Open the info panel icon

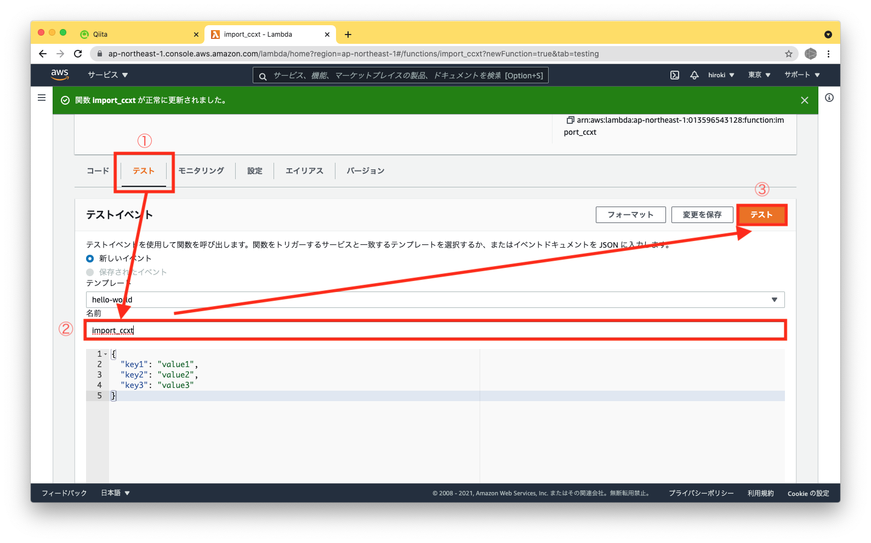(829, 98)
